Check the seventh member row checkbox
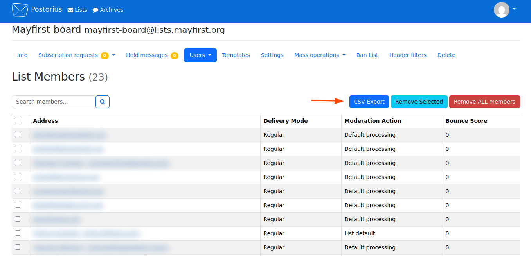The width and height of the screenshot is (531, 256). click(18, 219)
